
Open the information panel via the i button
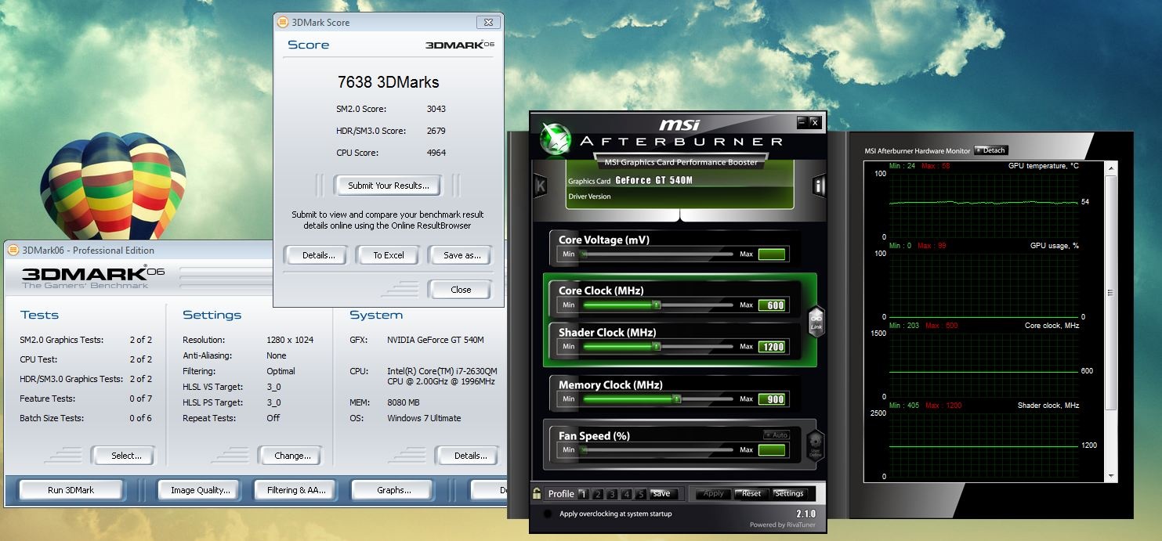(819, 186)
